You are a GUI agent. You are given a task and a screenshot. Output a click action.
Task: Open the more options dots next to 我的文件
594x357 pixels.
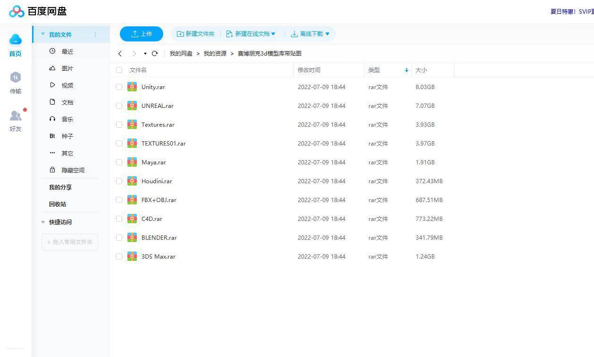(95, 34)
